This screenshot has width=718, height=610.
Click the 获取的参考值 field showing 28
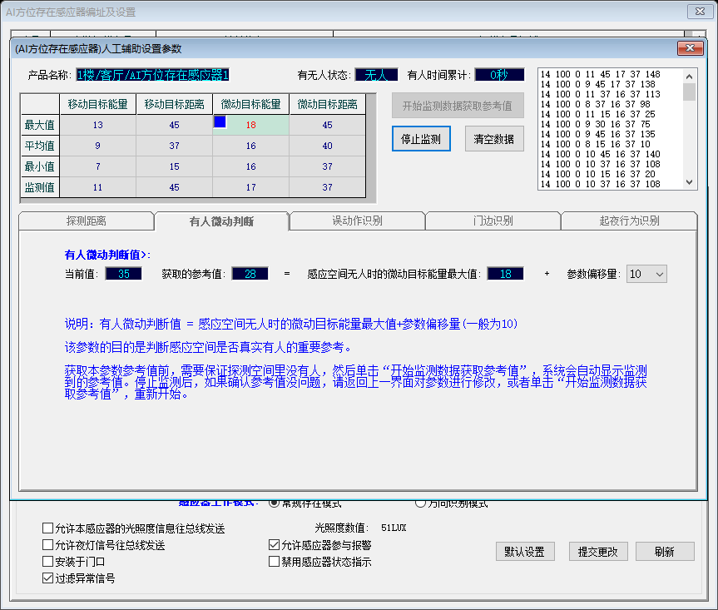click(250, 274)
